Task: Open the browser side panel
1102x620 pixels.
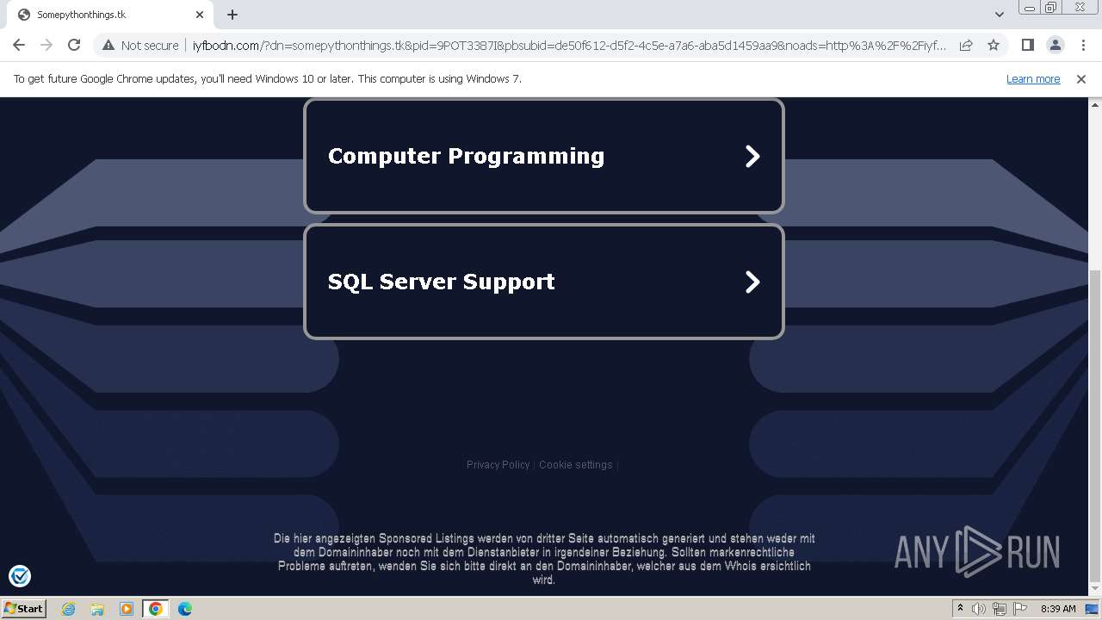Action: (1027, 45)
